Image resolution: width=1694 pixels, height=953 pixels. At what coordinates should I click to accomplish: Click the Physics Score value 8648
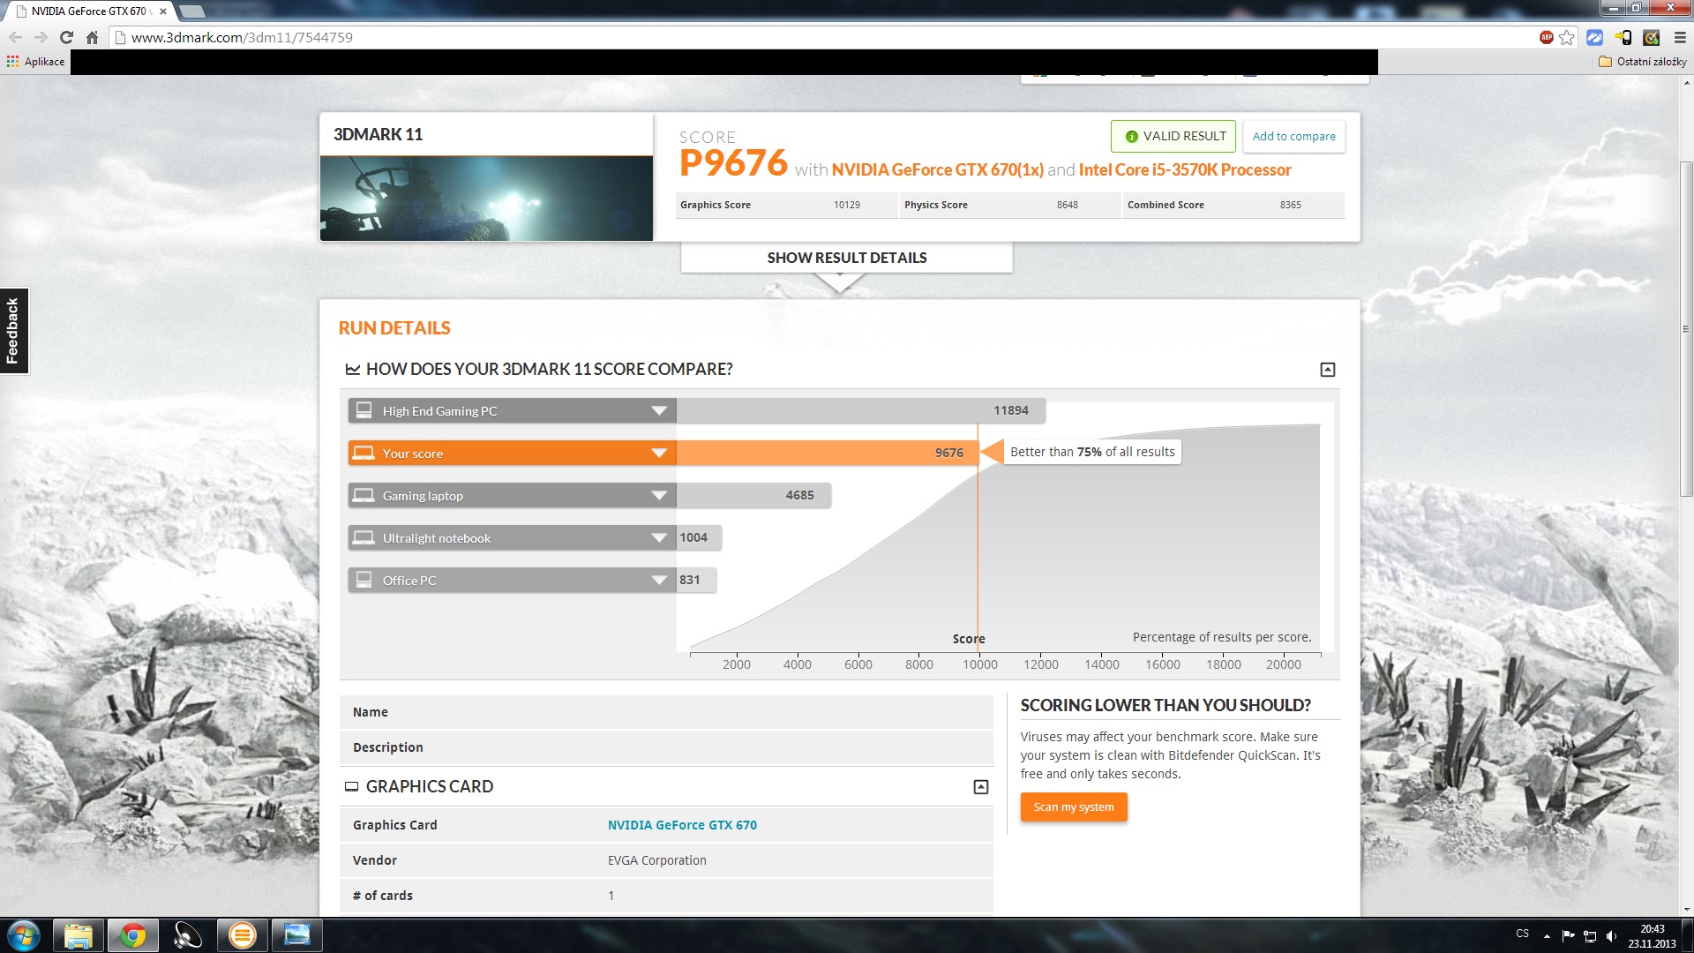(1067, 205)
